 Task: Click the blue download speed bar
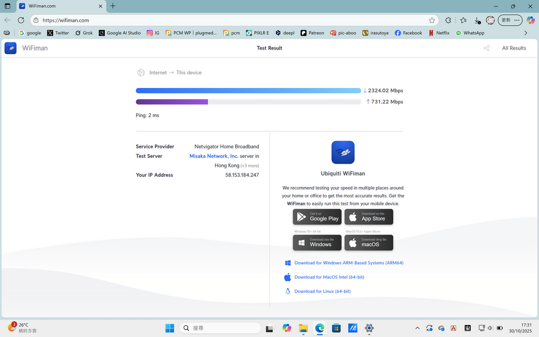pyautogui.click(x=248, y=91)
